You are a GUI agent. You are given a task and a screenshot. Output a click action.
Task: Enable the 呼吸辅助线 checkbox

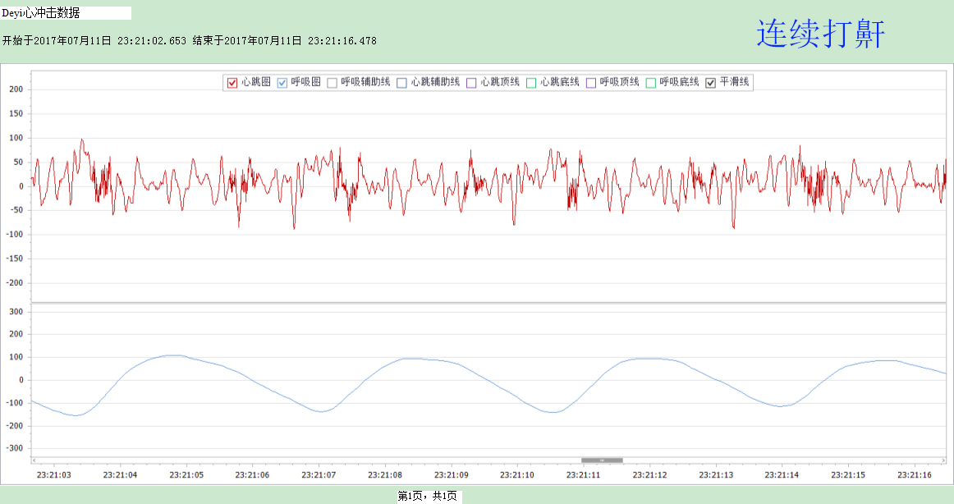point(333,82)
